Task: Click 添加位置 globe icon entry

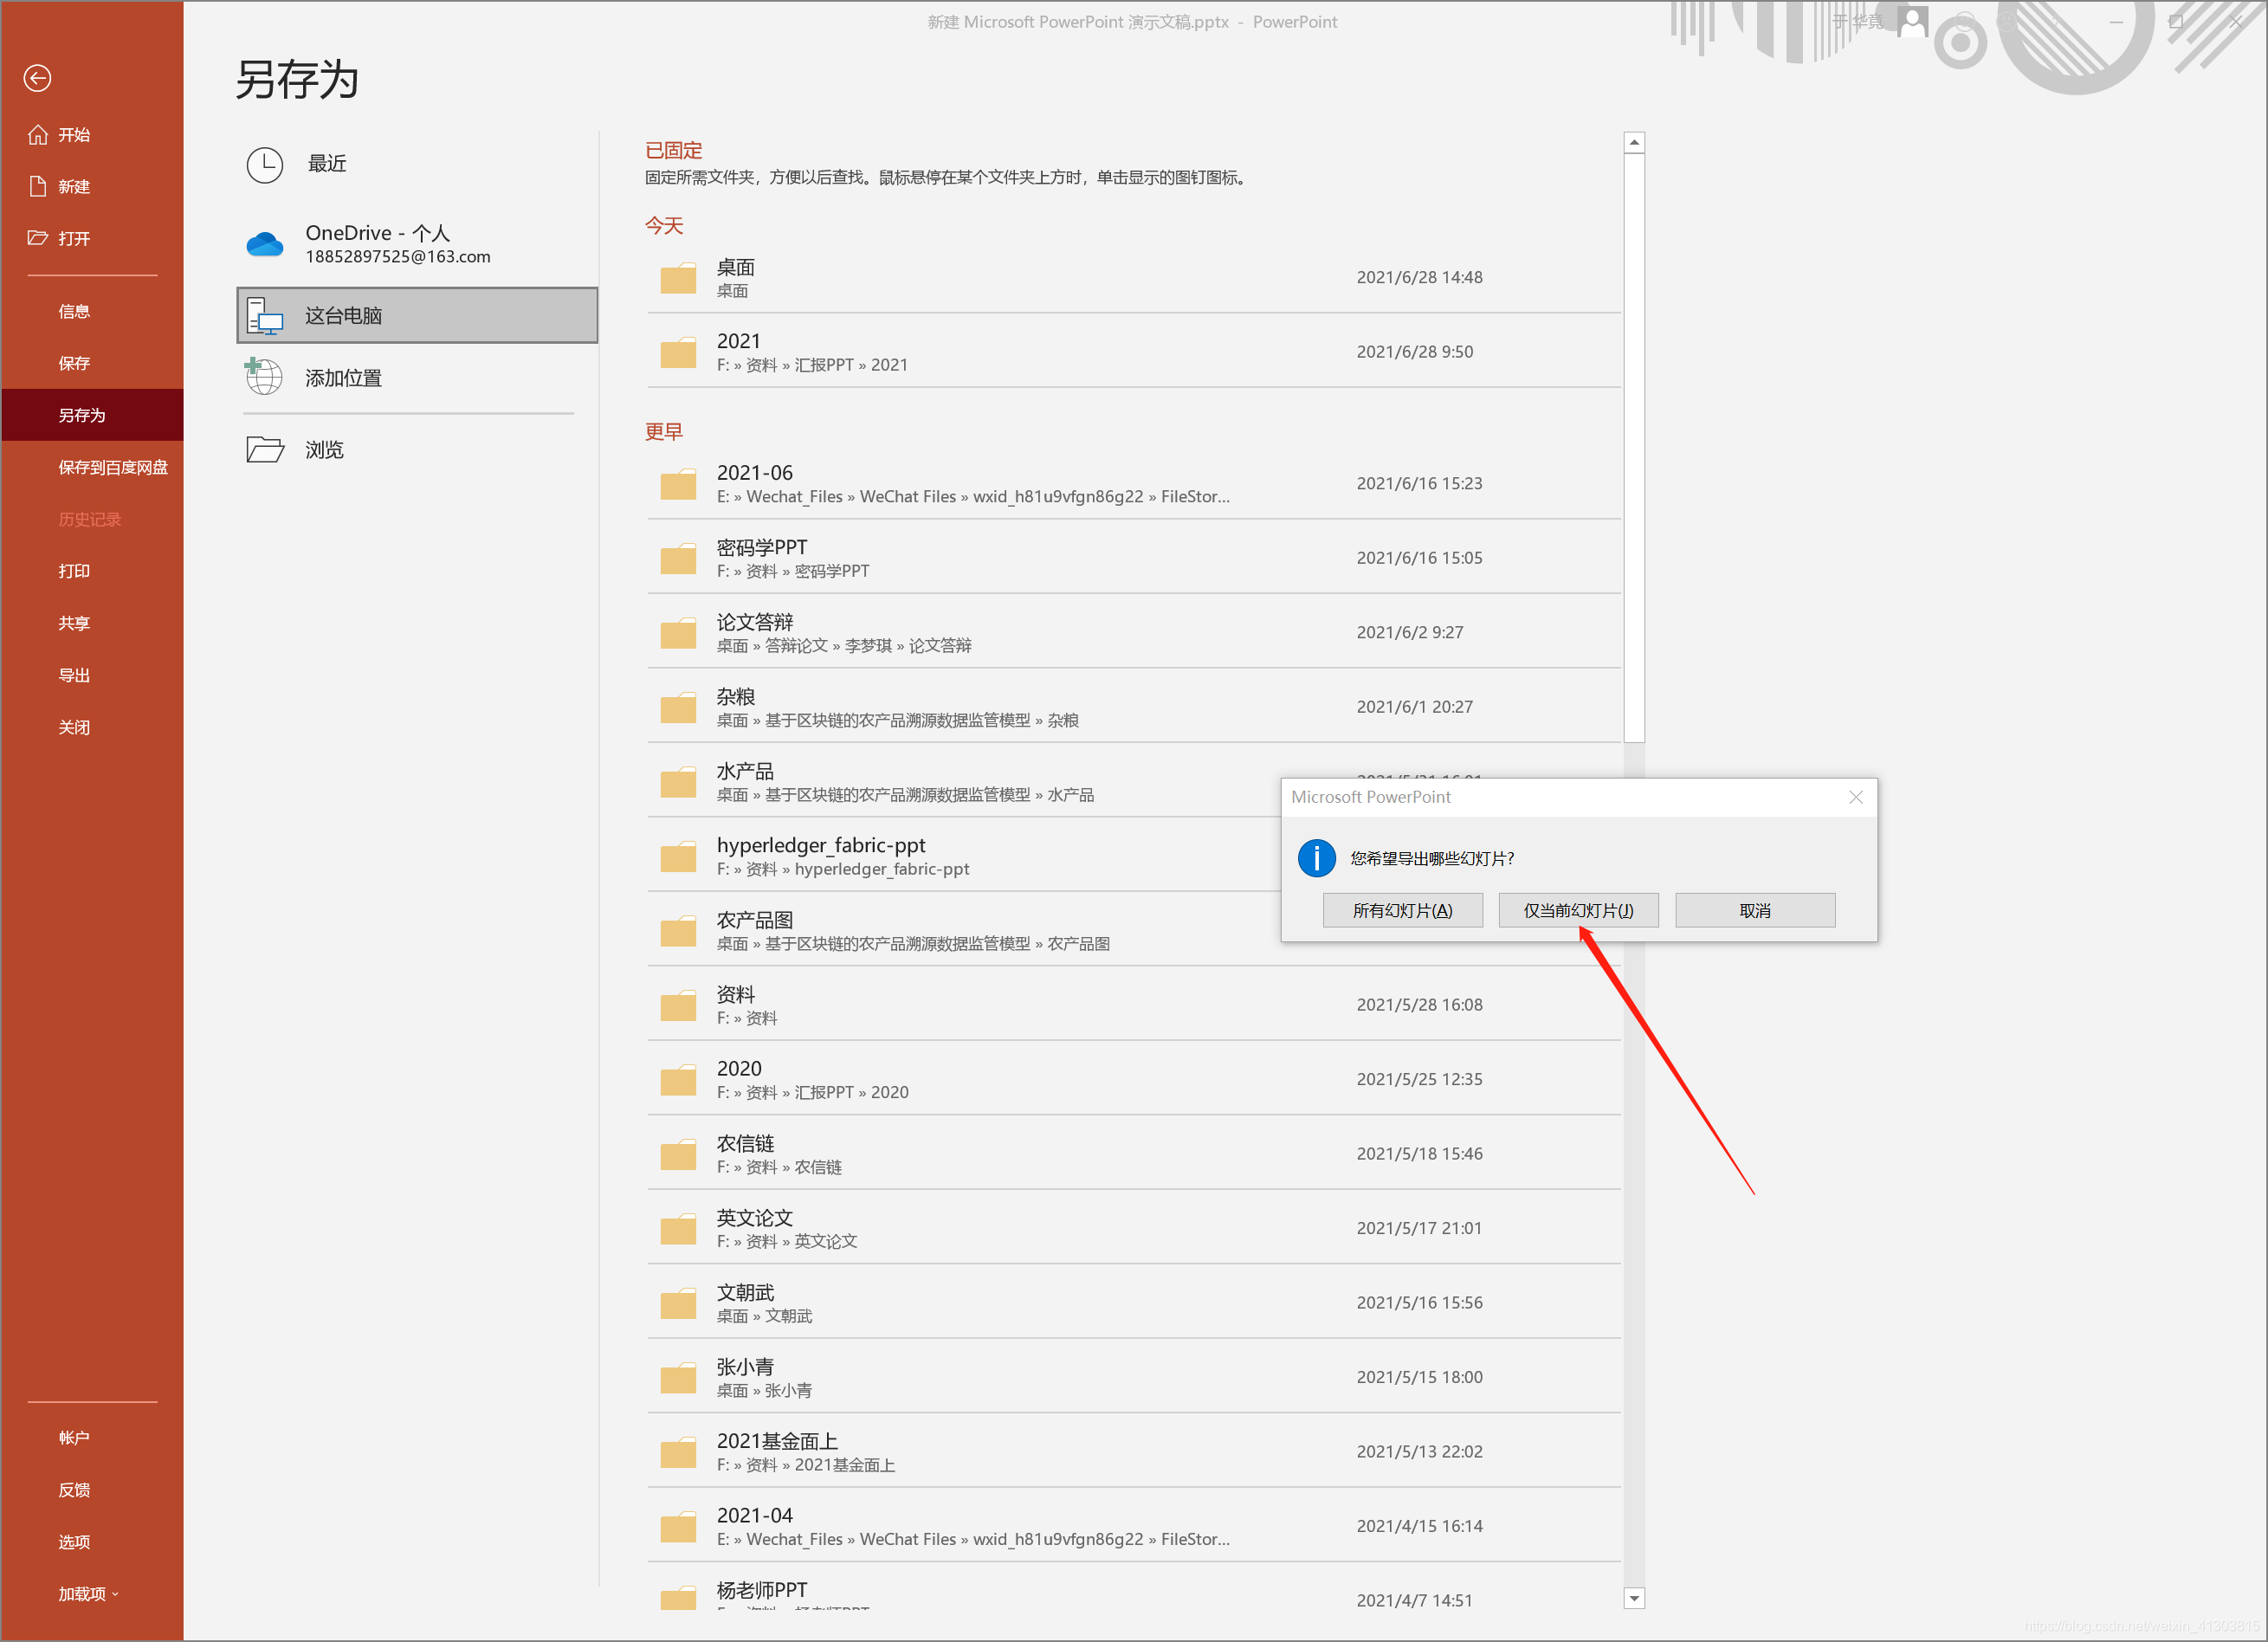Action: [417, 378]
